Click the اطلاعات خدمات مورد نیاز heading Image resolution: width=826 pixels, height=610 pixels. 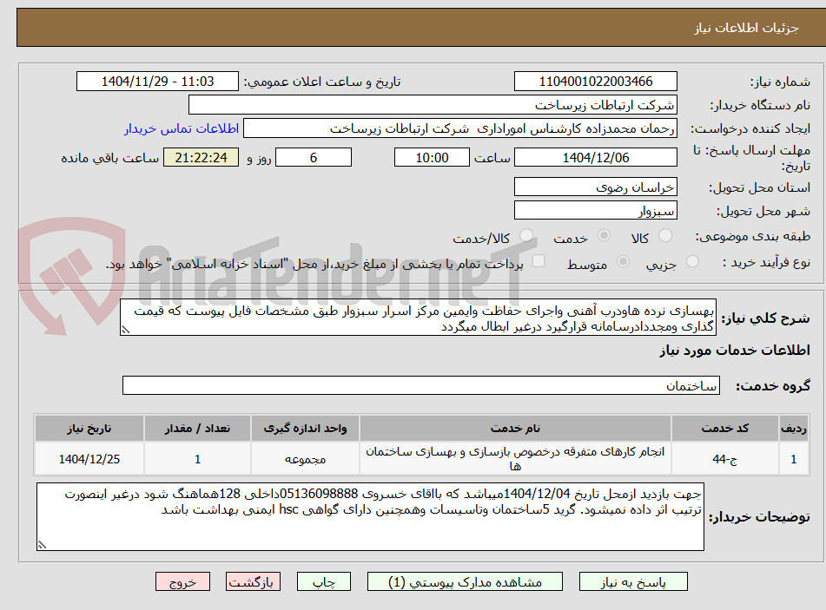click(735, 351)
